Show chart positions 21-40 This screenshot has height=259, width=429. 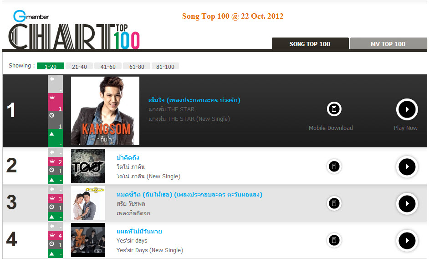click(x=79, y=66)
